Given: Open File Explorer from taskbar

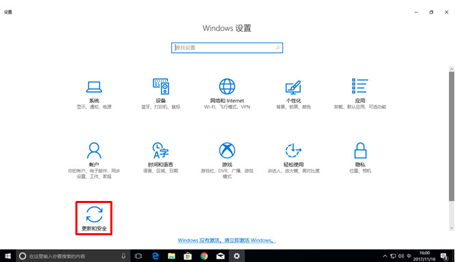Looking at the screenshot, I should (171, 256).
